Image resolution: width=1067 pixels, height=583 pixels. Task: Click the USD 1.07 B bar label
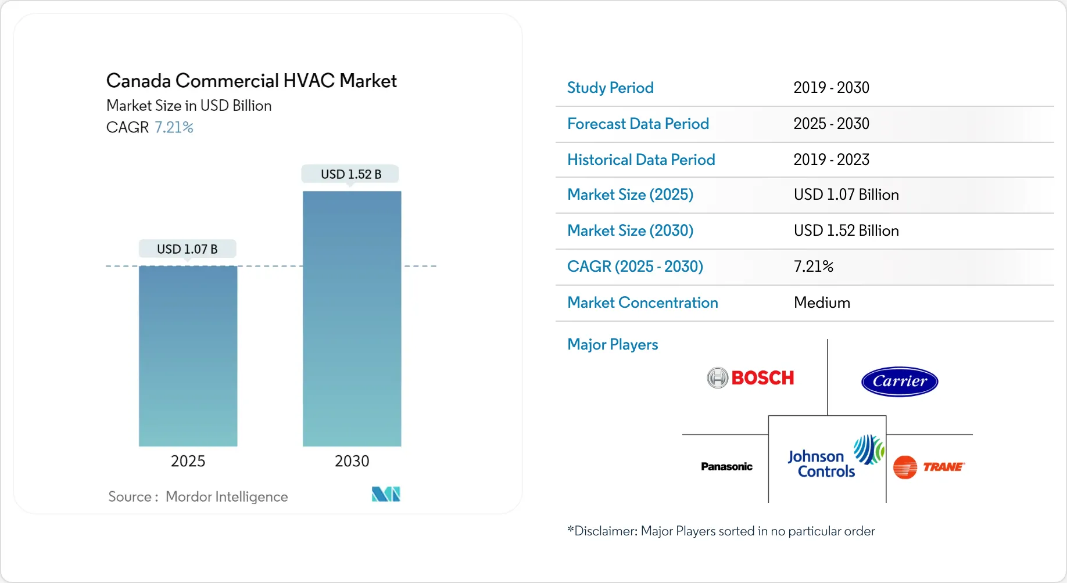[187, 249]
